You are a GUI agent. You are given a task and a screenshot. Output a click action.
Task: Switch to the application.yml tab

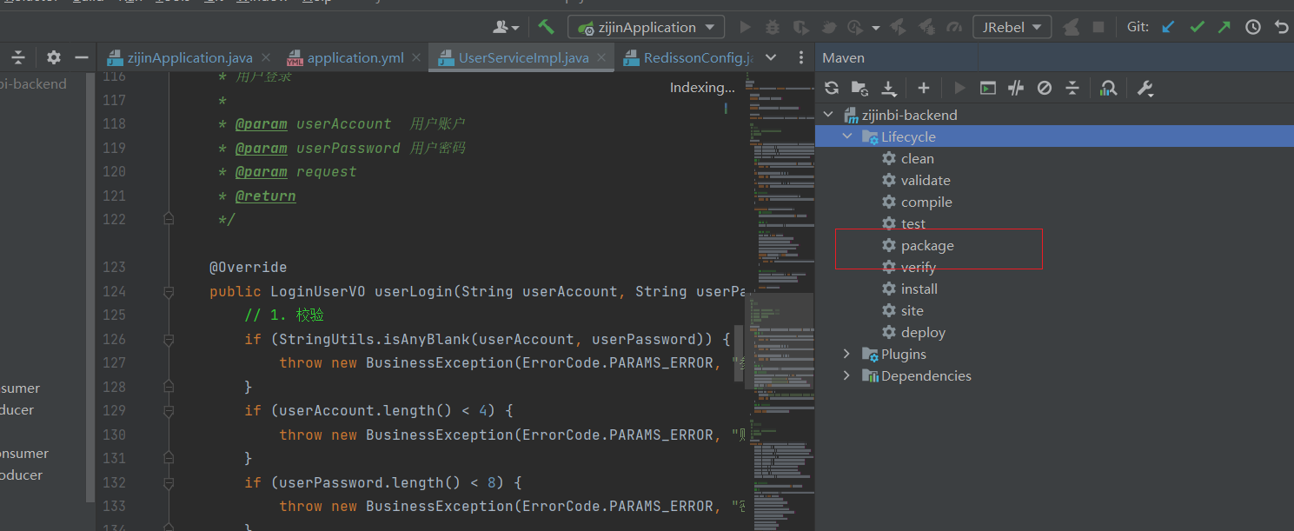tap(355, 58)
